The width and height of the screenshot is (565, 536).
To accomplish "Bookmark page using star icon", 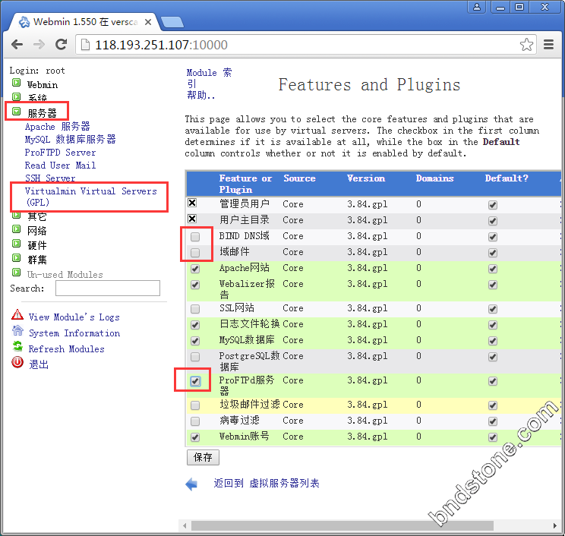I will (x=526, y=45).
